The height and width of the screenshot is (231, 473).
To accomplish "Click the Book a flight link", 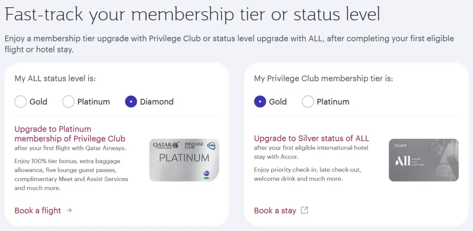I will (x=38, y=211).
